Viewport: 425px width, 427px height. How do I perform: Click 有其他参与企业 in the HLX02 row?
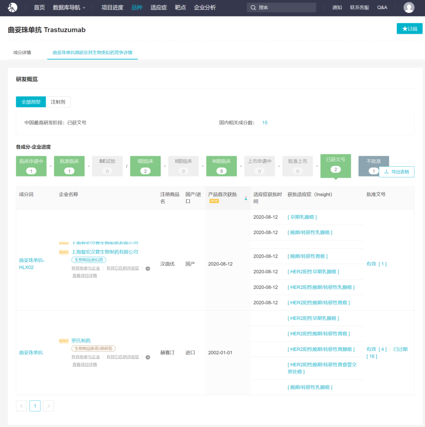tap(86, 269)
